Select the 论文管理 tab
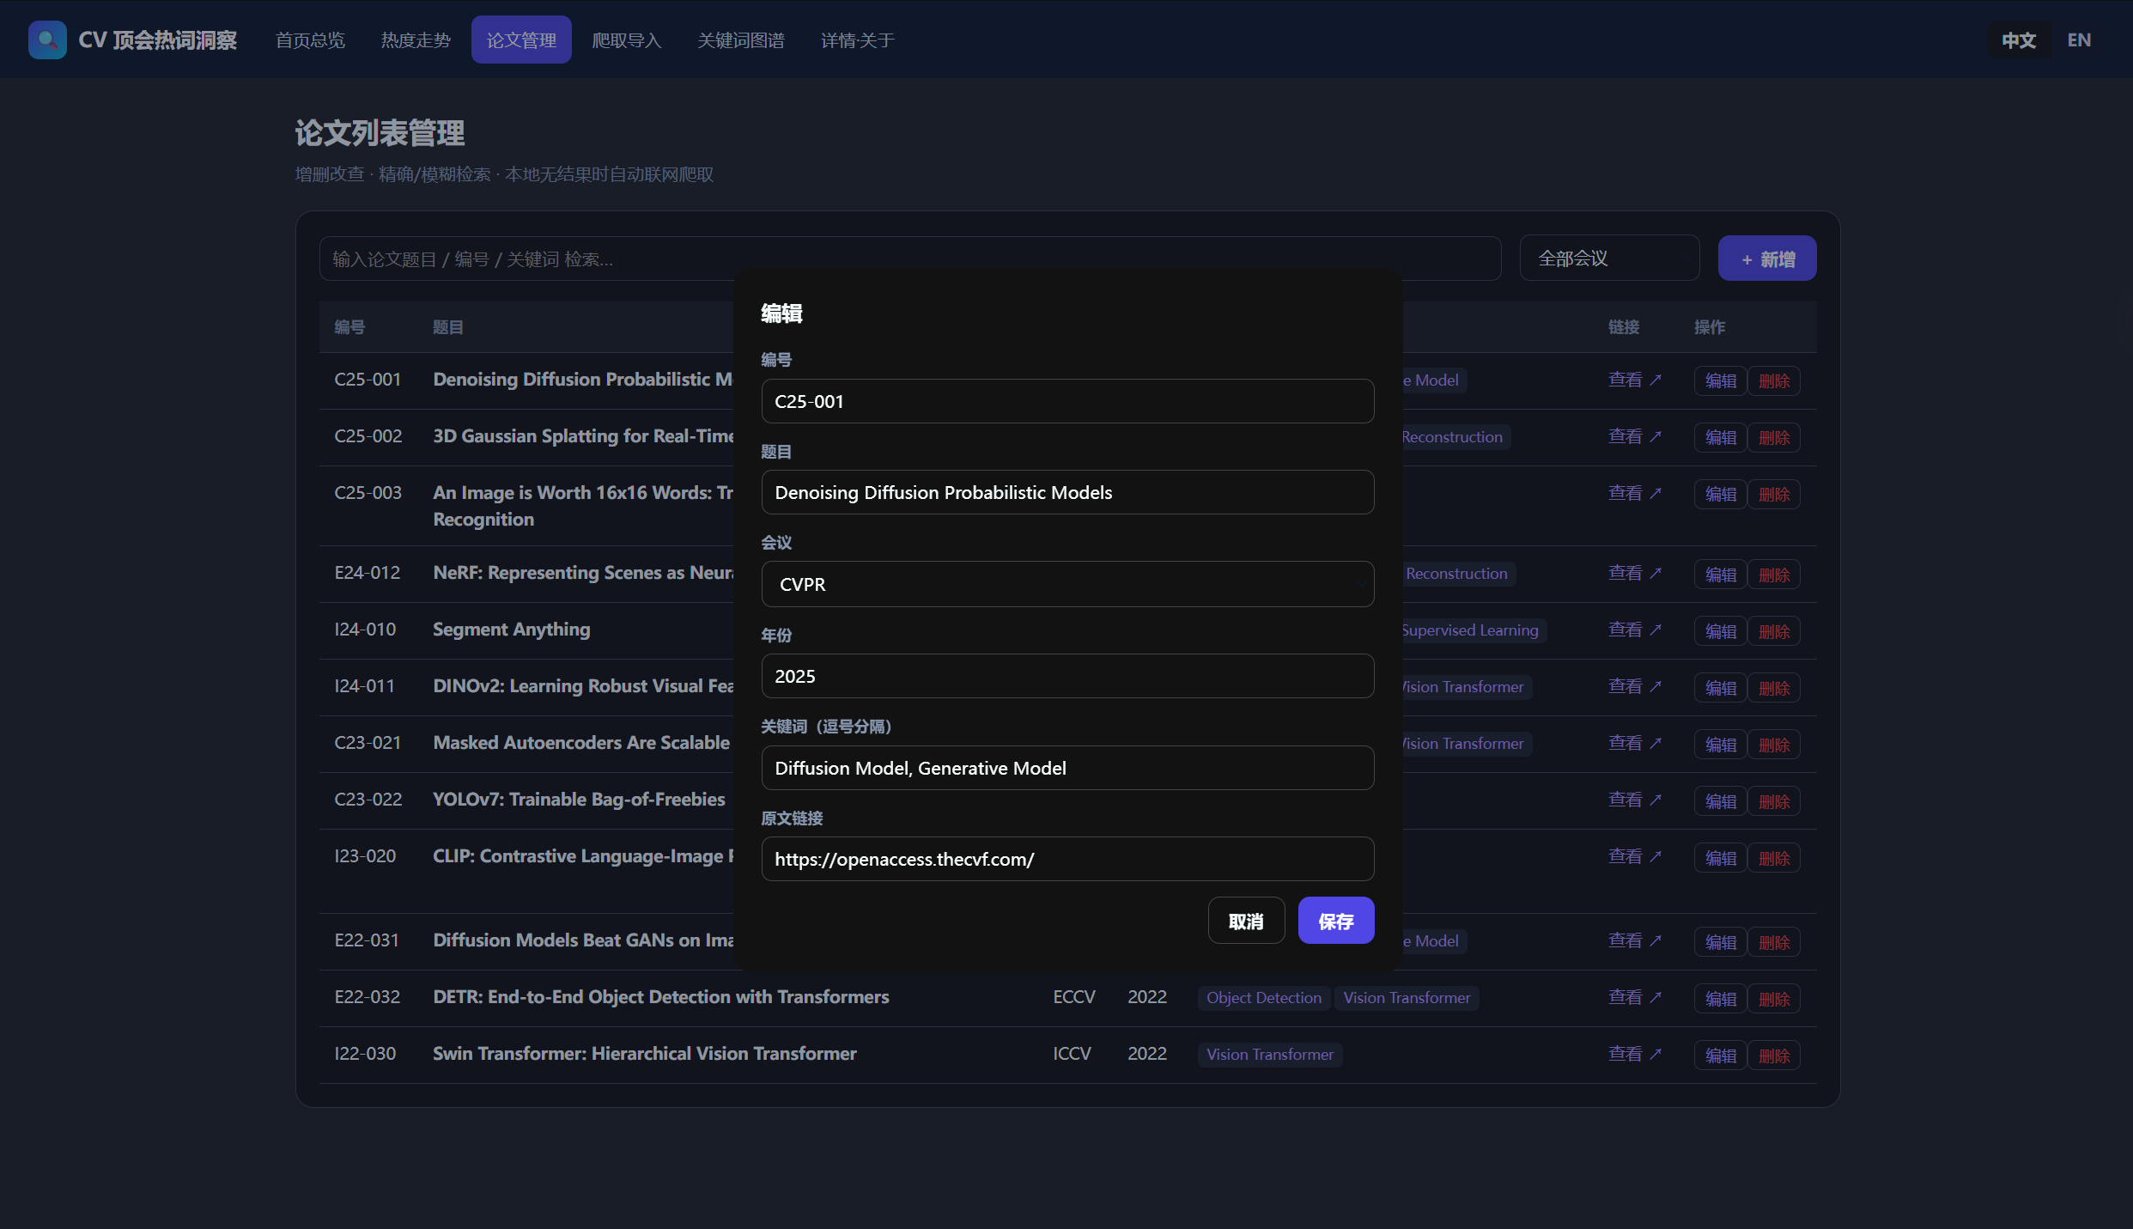2133x1229 pixels. click(521, 40)
